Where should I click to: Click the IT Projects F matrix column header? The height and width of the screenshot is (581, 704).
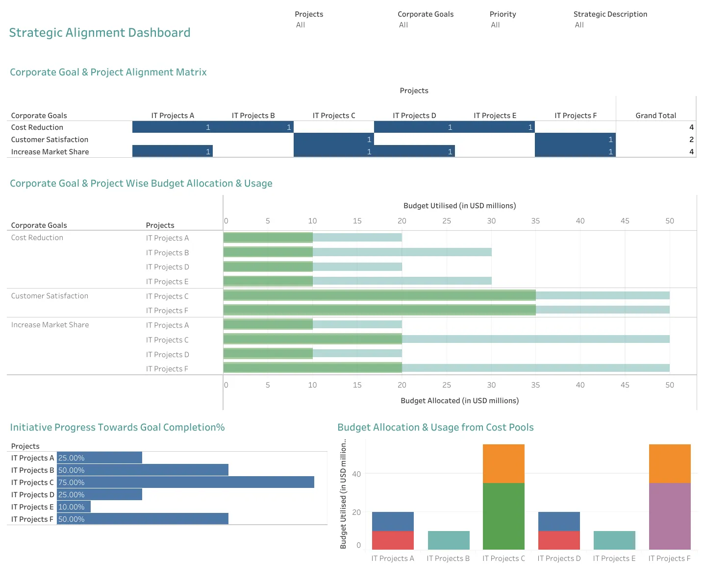(x=576, y=116)
